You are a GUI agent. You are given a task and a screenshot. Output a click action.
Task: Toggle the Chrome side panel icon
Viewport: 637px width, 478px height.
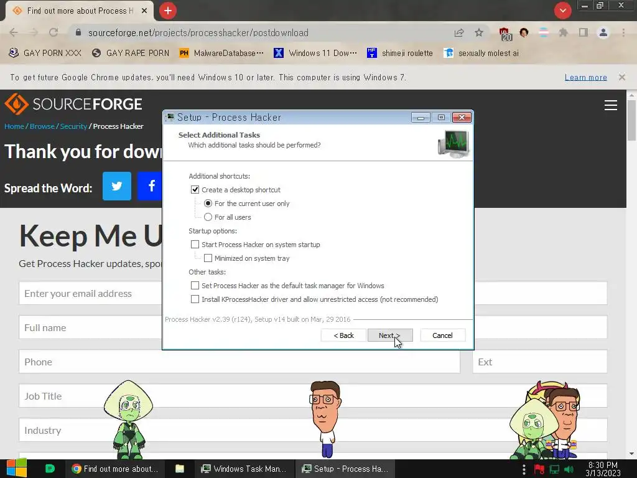[584, 32]
